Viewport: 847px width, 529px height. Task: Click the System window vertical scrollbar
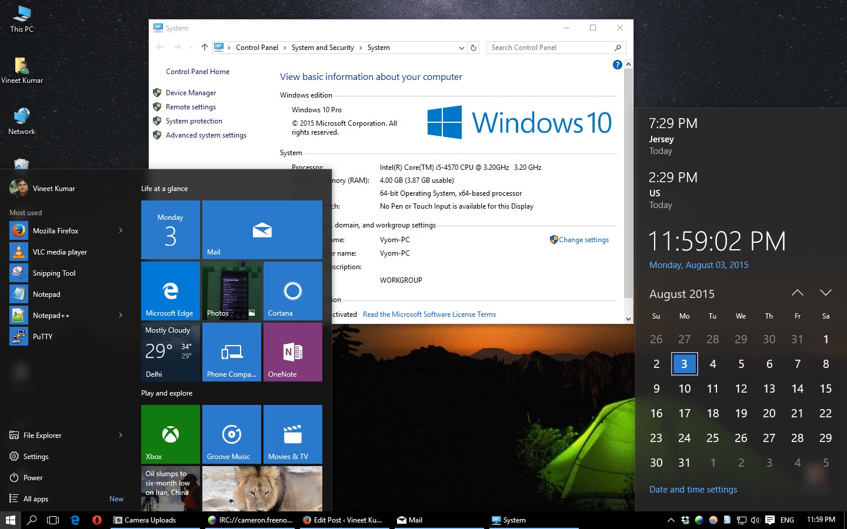[x=628, y=183]
